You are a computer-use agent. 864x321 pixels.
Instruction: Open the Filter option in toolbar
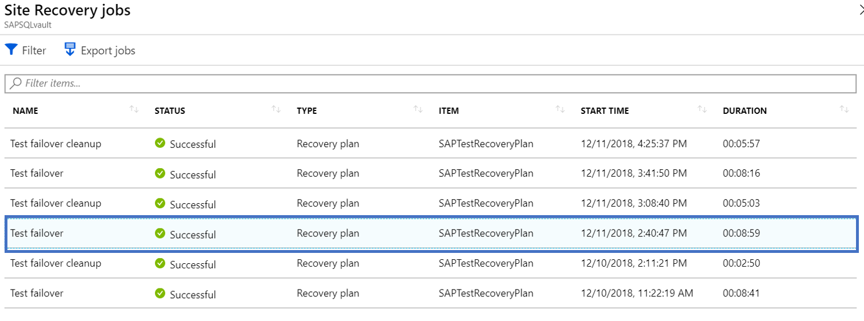[34, 50]
